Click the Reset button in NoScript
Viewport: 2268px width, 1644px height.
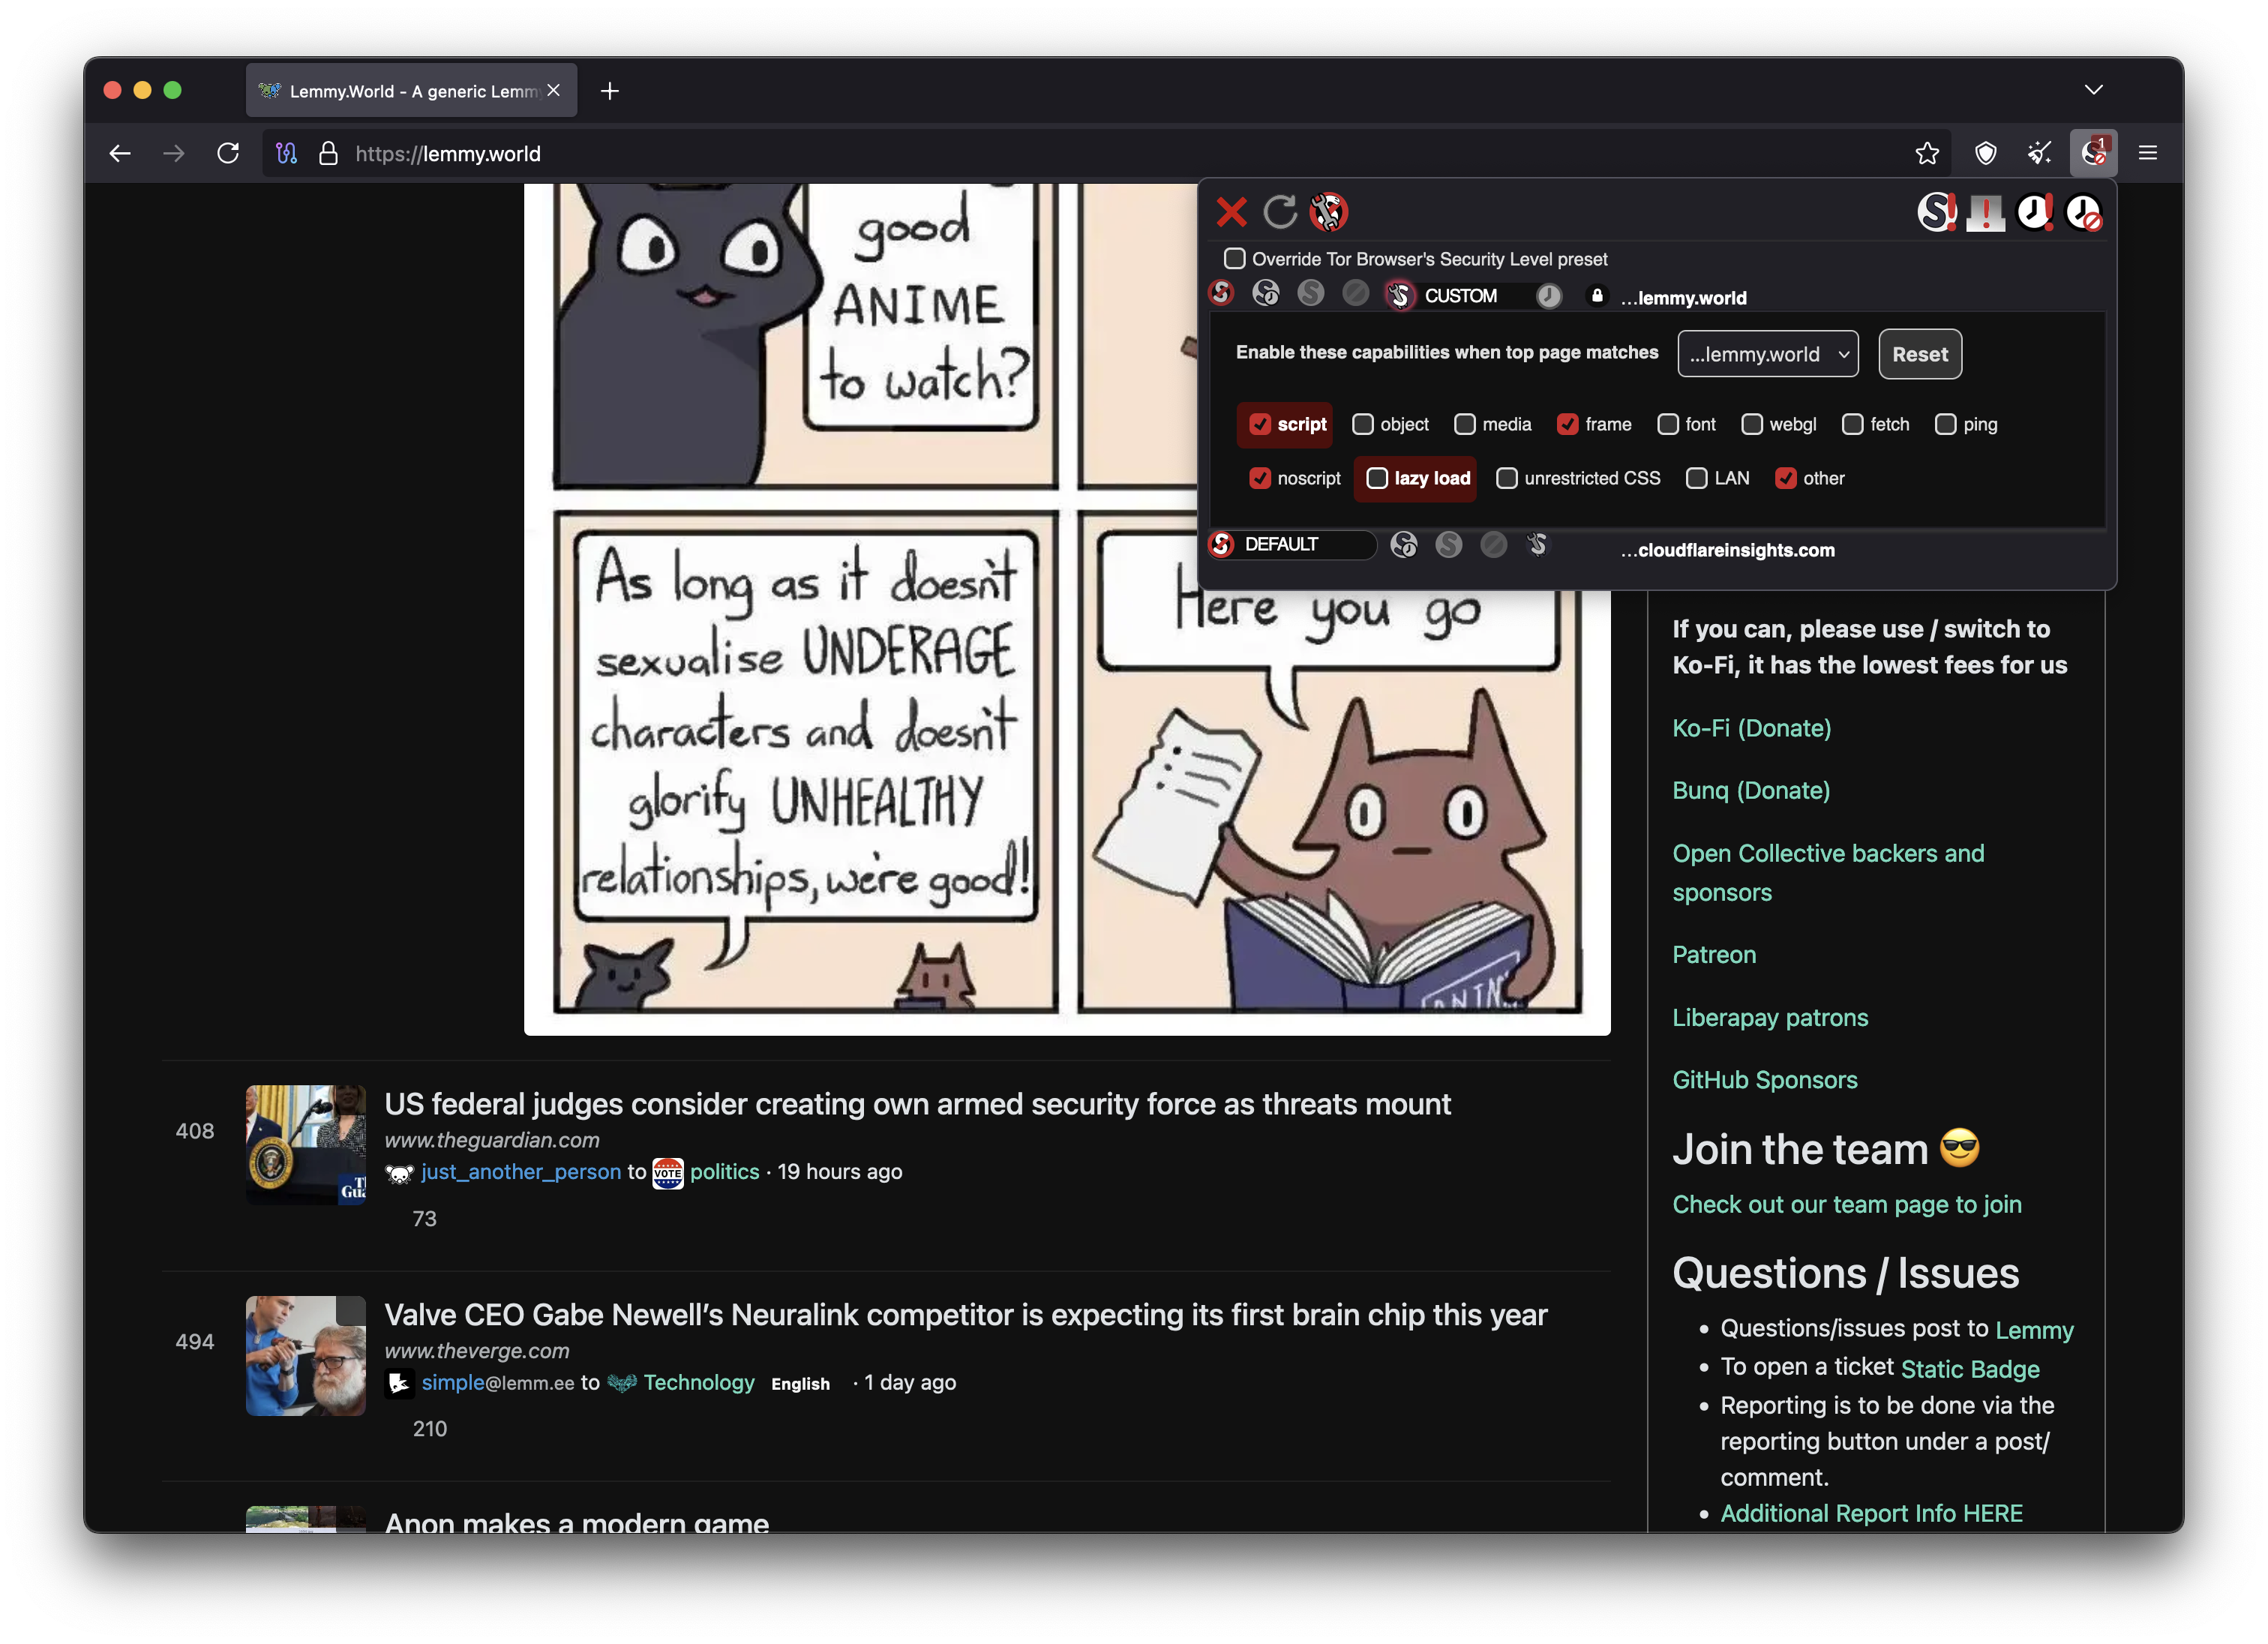pyautogui.click(x=1920, y=354)
